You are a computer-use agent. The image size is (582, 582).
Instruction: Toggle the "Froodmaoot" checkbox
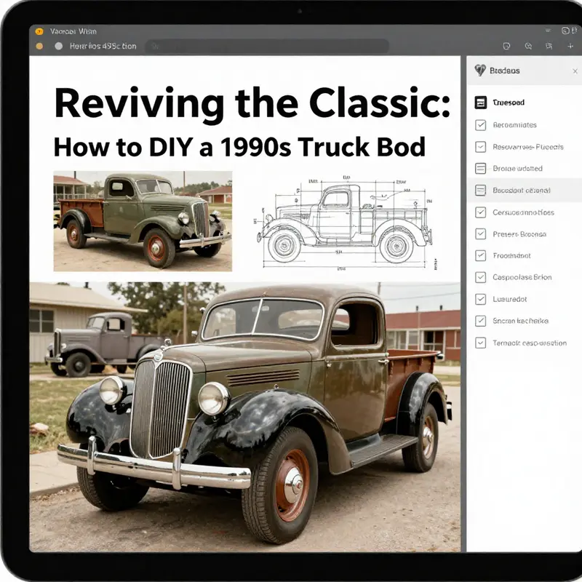[480, 255]
